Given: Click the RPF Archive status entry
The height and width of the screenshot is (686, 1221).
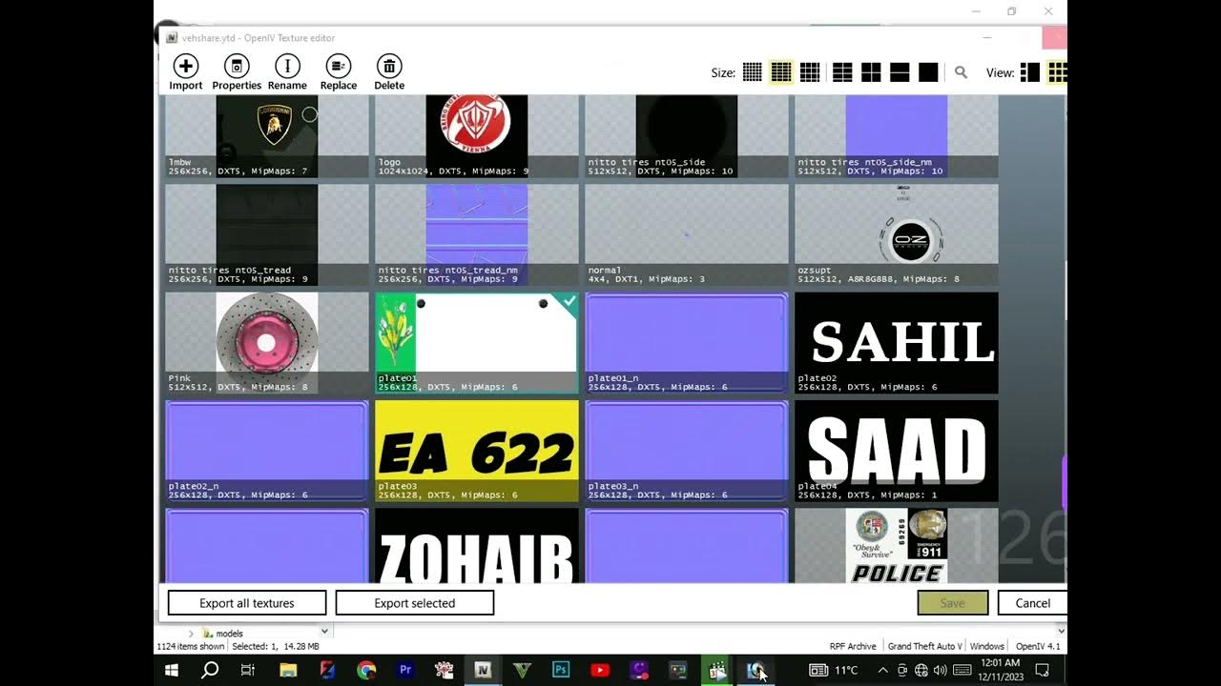Looking at the screenshot, I should (x=853, y=647).
